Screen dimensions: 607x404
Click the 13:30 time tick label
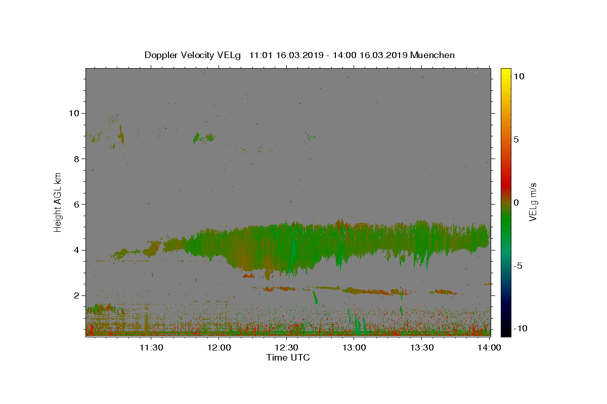(421, 347)
